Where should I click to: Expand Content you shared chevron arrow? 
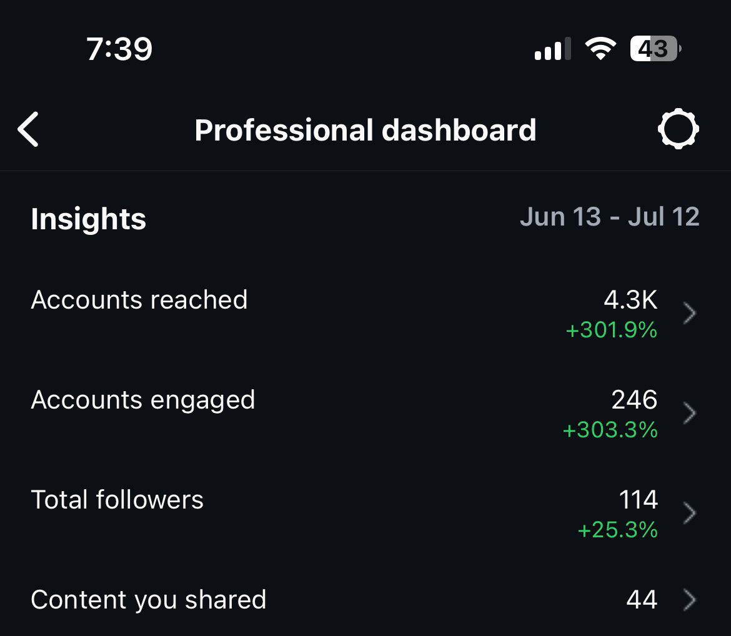[690, 600]
